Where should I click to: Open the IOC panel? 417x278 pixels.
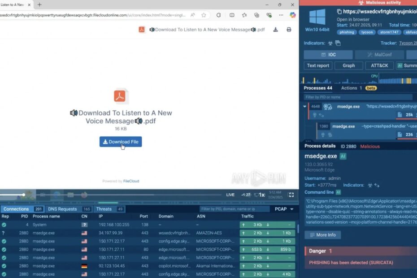click(328, 55)
